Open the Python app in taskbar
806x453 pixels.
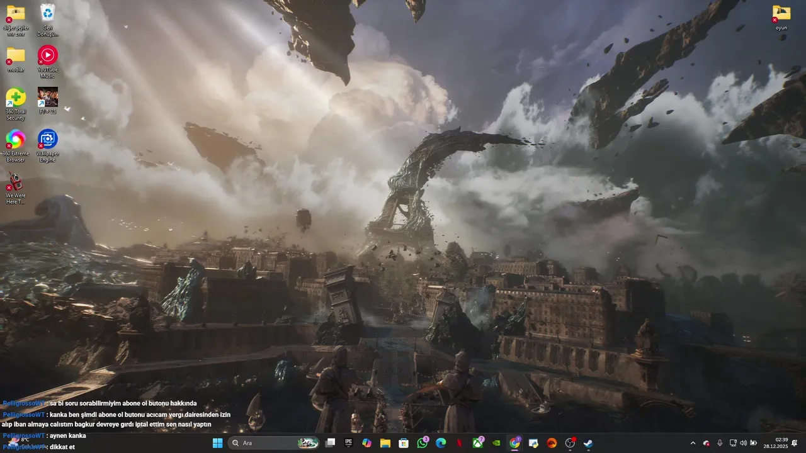tap(533, 443)
